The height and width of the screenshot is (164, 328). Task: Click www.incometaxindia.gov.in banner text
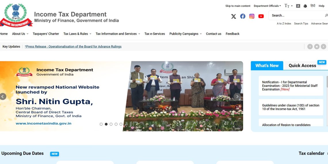tap(43, 123)
